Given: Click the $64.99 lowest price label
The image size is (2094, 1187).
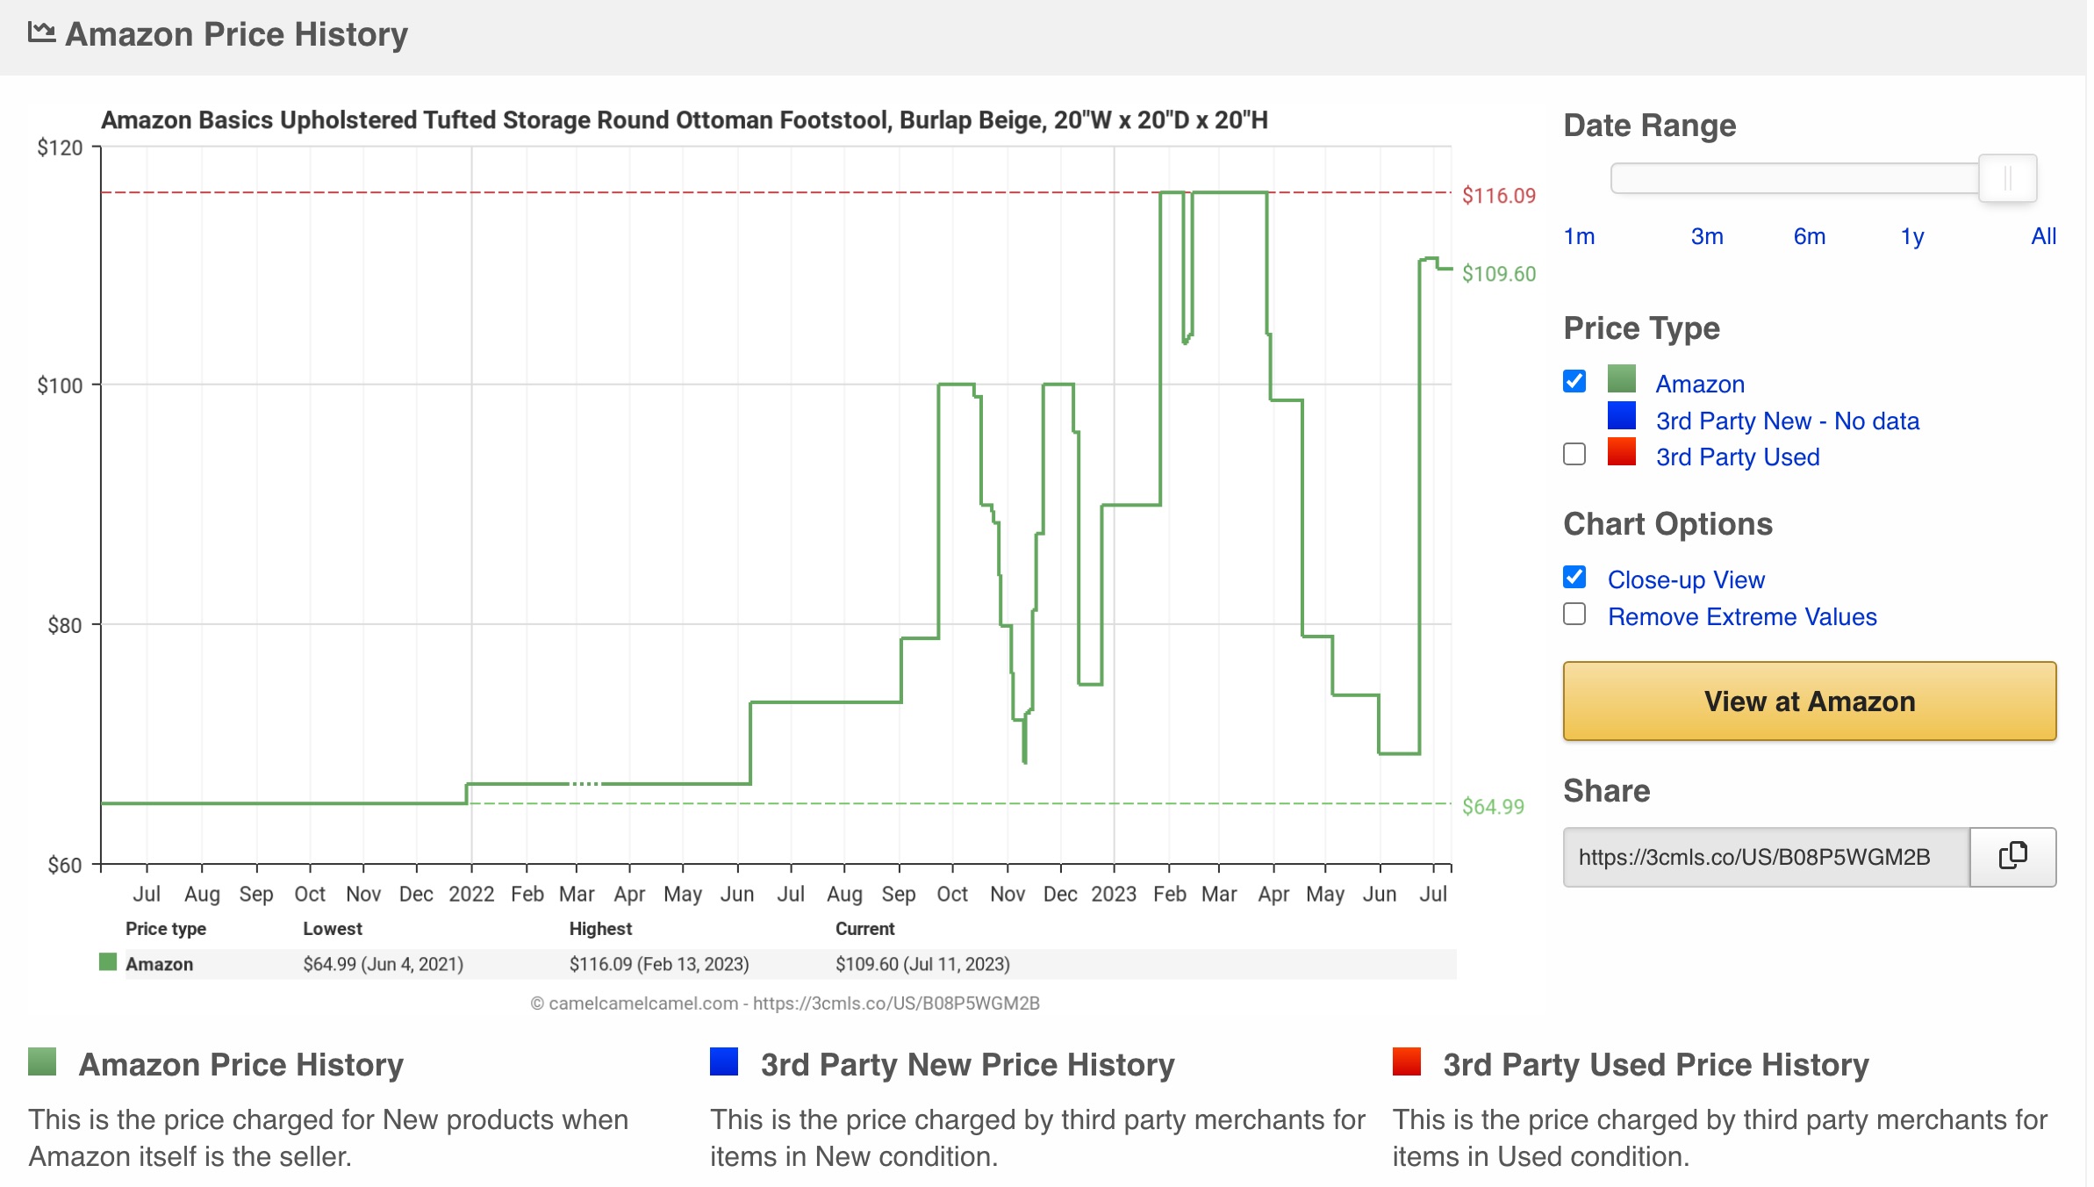Looking at the screenshot, I should pyautogui.click(x=1492, y=806).
